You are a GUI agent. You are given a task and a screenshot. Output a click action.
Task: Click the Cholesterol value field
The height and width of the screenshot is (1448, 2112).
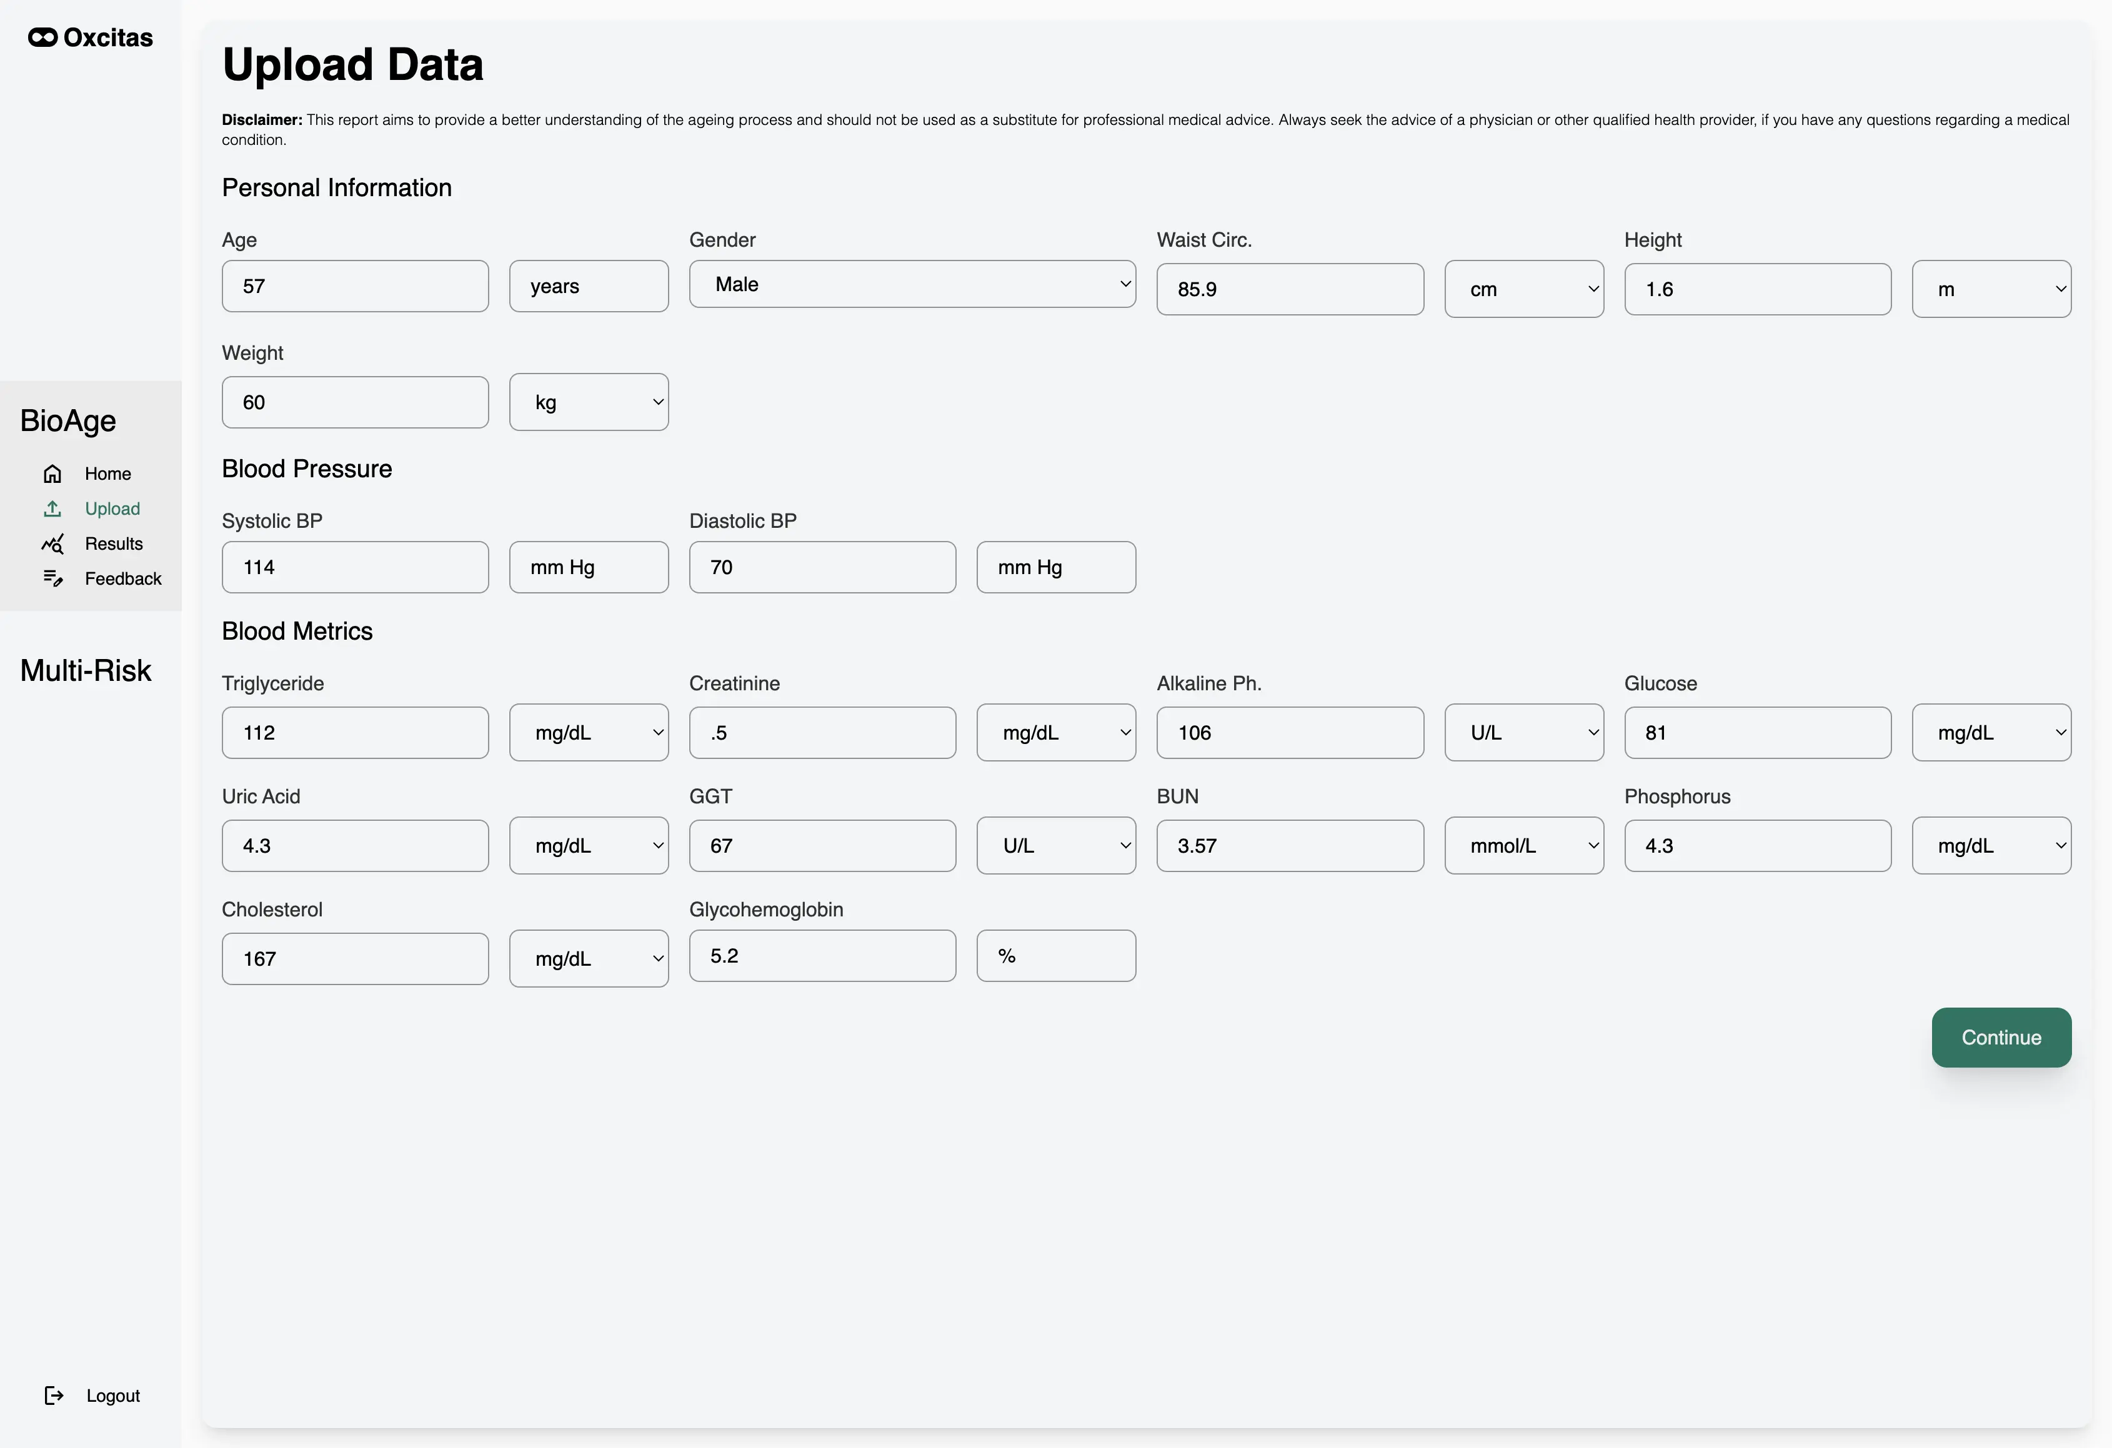pos(356,958)
